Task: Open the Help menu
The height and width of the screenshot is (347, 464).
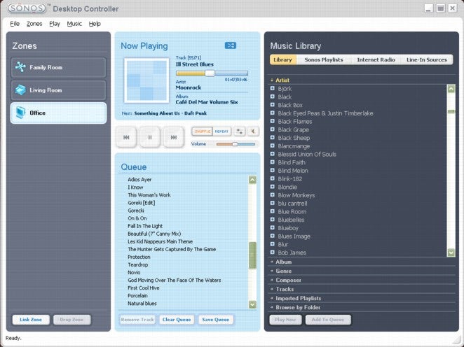Action: point(95,24)
